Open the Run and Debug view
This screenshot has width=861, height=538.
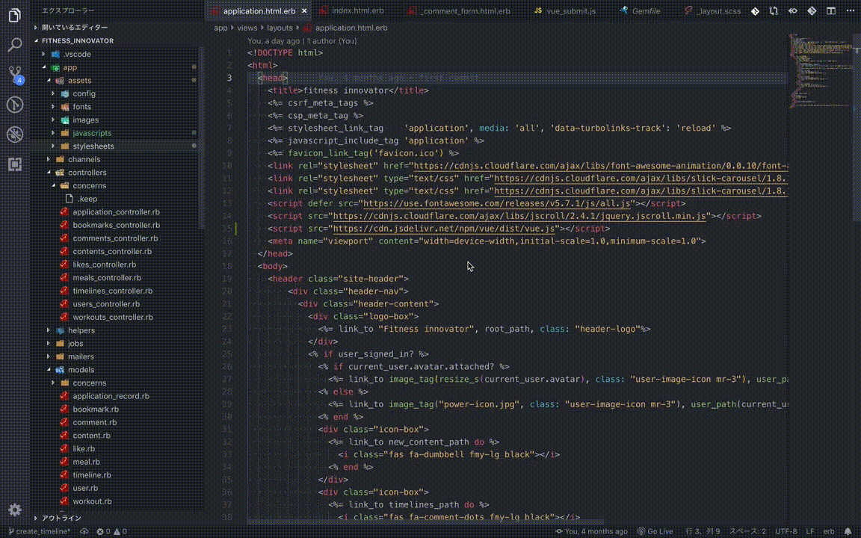point(14,105)
